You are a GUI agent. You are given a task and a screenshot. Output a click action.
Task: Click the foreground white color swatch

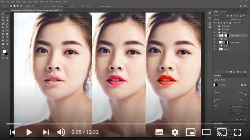click(4, 52)
